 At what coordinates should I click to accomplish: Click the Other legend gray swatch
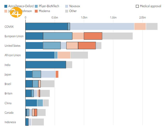tap(67, 11)
